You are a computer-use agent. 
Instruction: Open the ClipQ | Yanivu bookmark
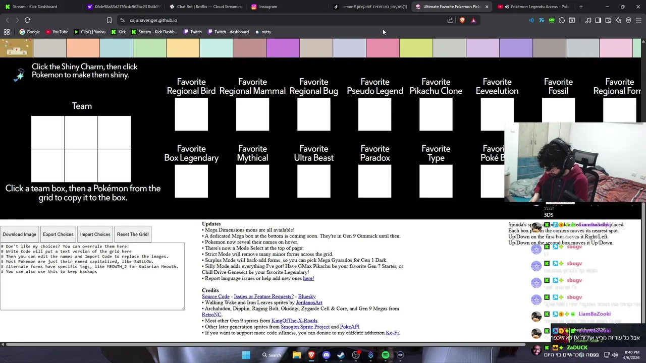pyautogui.click(x=90, y=32)
